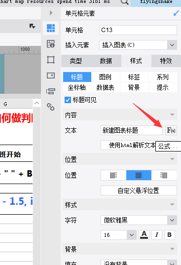The height and width of the screenshot is (265, 181).
Task: Select the 图例 sub-tab
Action: pyautogui.click(x=106, y=77)
